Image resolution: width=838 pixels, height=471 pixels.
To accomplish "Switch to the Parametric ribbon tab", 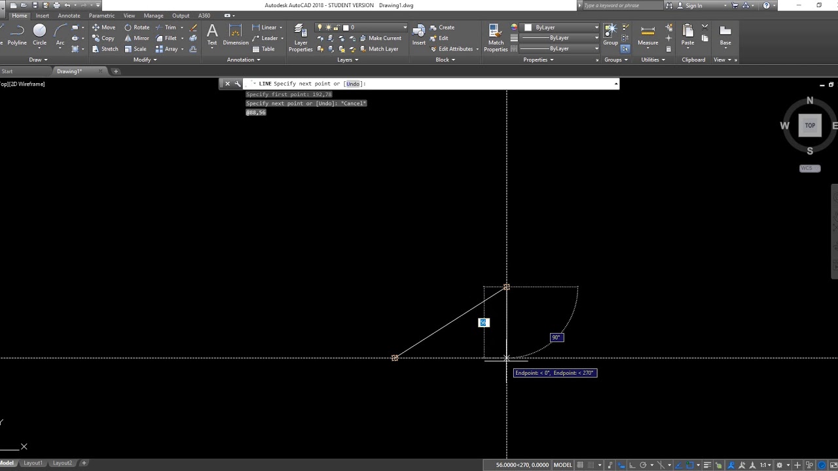I will click(x=101, y=16).
